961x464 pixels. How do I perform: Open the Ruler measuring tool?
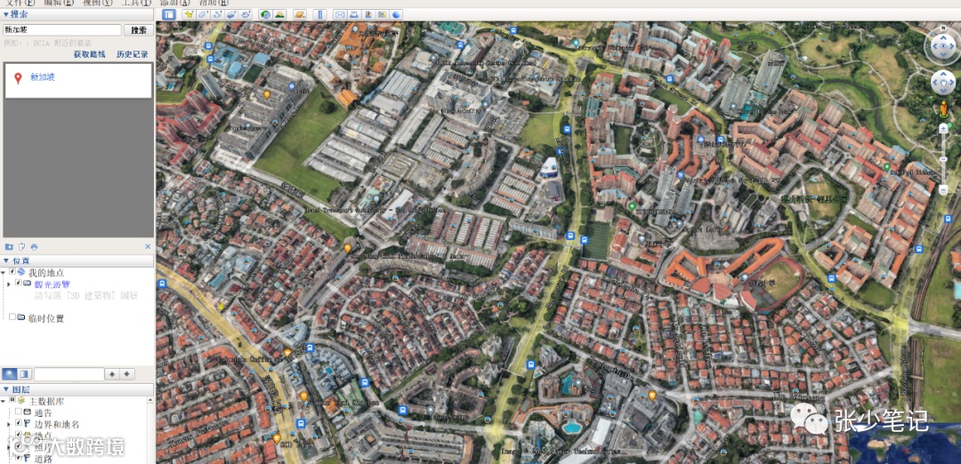319,14
